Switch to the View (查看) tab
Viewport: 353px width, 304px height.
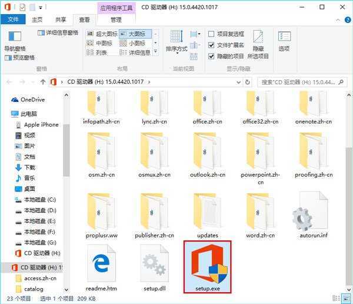pyautogui.click(x=84, y=20)
